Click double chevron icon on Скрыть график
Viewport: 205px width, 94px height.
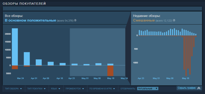[199, 88]
